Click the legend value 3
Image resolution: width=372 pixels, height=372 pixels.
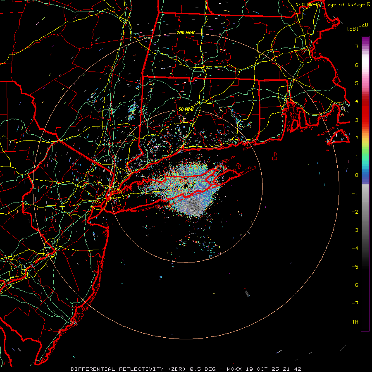click(357, 120)
